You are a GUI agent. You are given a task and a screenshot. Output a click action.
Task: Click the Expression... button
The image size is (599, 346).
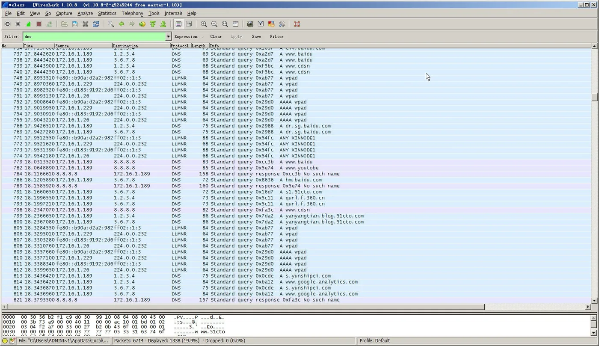(189, 37)
